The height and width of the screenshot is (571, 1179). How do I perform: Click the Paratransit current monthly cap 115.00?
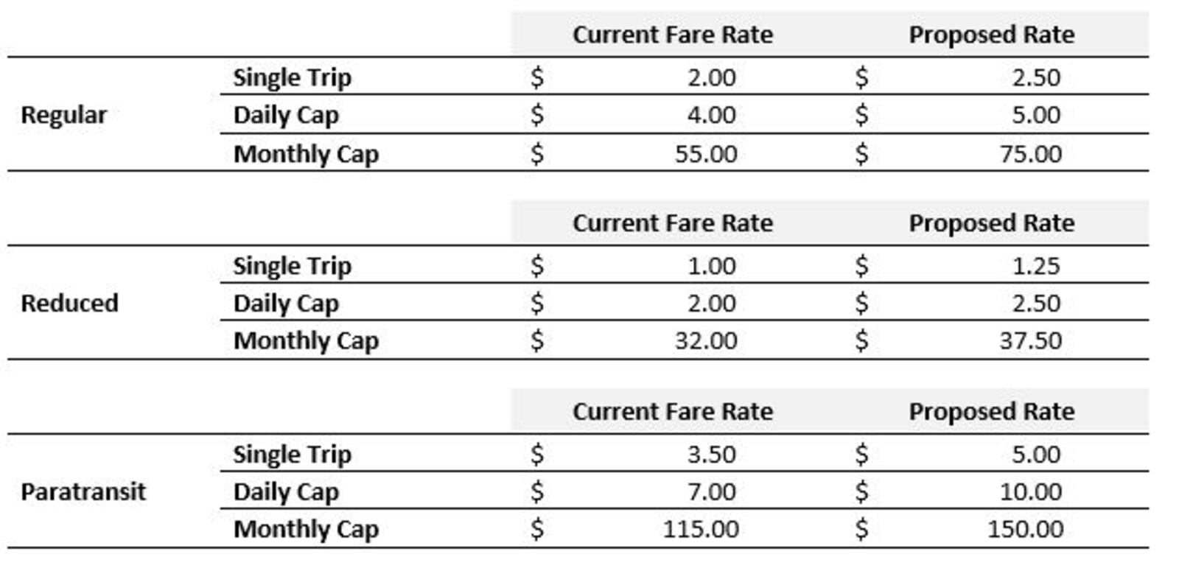pos(700,529)
